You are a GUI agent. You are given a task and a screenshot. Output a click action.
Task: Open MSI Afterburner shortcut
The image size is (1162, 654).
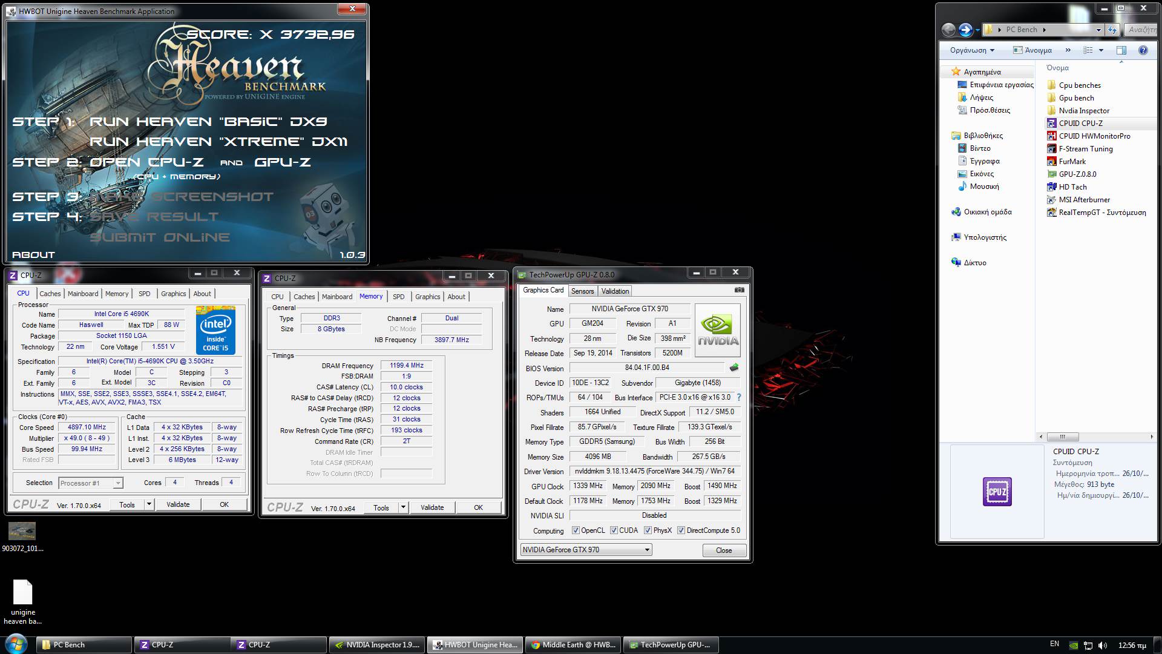[x=1084, y=200]
